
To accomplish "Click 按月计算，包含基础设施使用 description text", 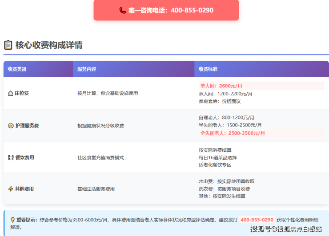I will pyautogui.click(x=108, y=94).
